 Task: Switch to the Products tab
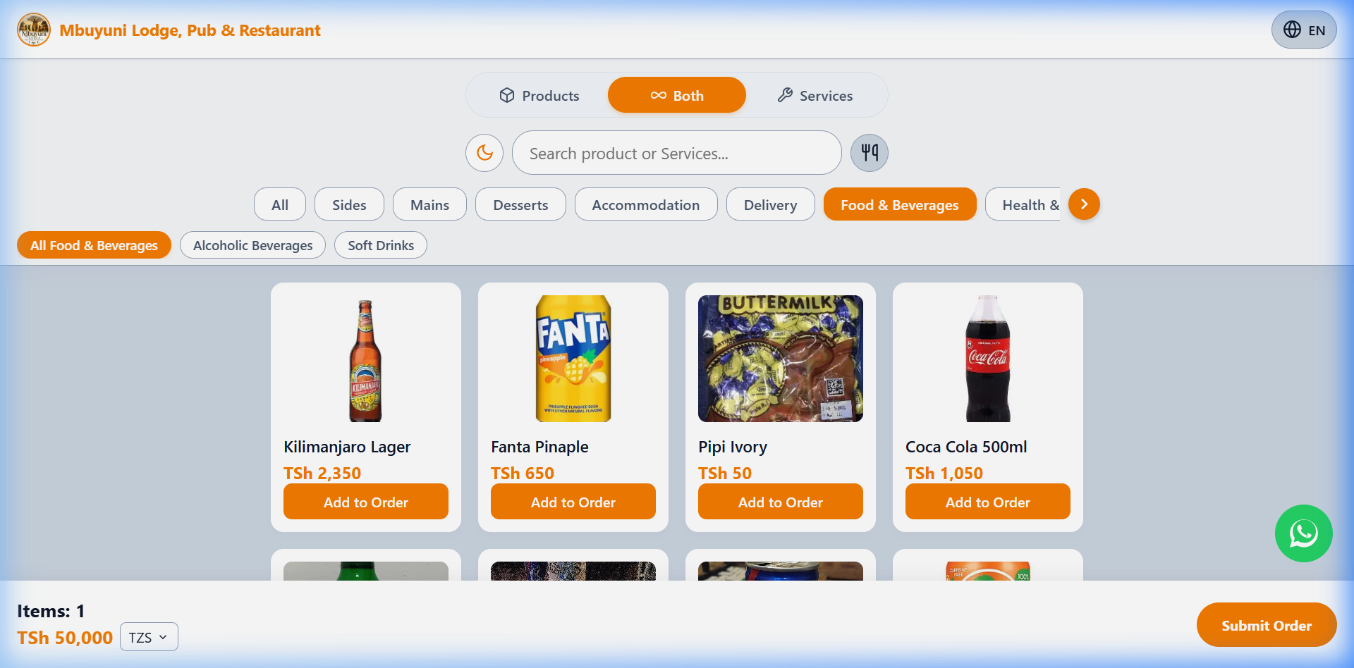click(x=539, y=95)
